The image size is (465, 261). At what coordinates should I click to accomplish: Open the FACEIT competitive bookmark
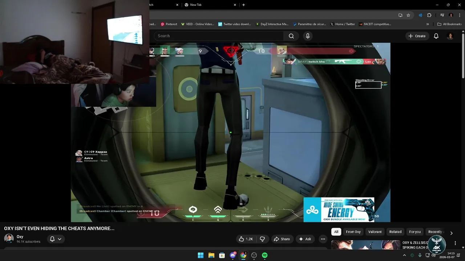pos(375,24)
